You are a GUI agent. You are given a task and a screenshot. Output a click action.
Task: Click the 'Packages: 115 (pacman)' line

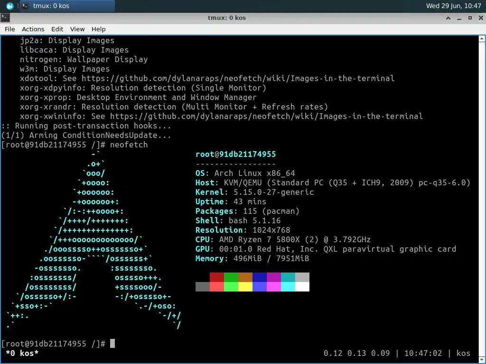point(247,211)
